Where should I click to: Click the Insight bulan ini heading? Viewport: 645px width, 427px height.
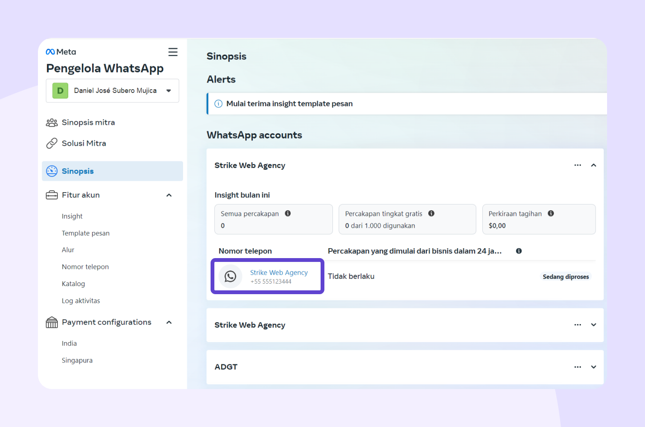(242, 195)
